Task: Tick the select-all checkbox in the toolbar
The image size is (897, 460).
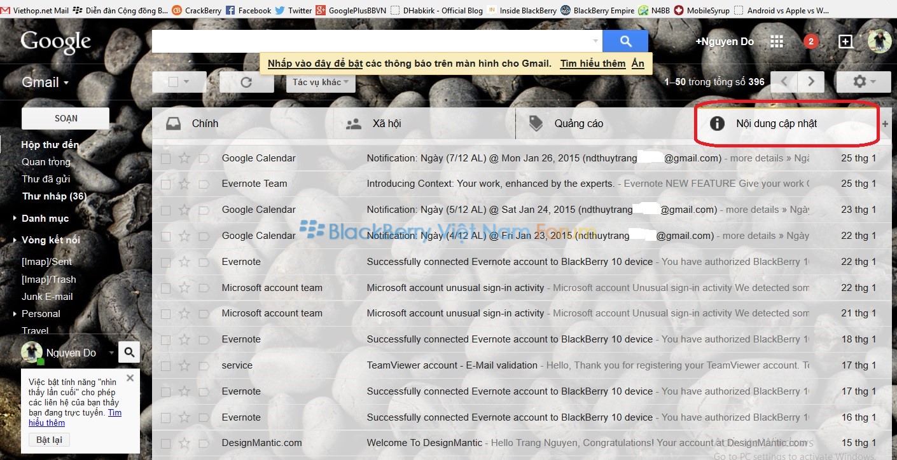Action: 173,82
